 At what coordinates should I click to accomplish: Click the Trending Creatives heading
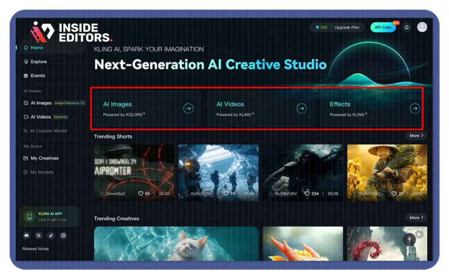[117, 219]
